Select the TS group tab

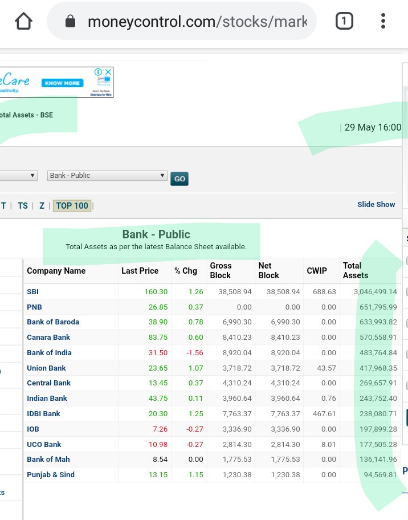coord(23,206)
